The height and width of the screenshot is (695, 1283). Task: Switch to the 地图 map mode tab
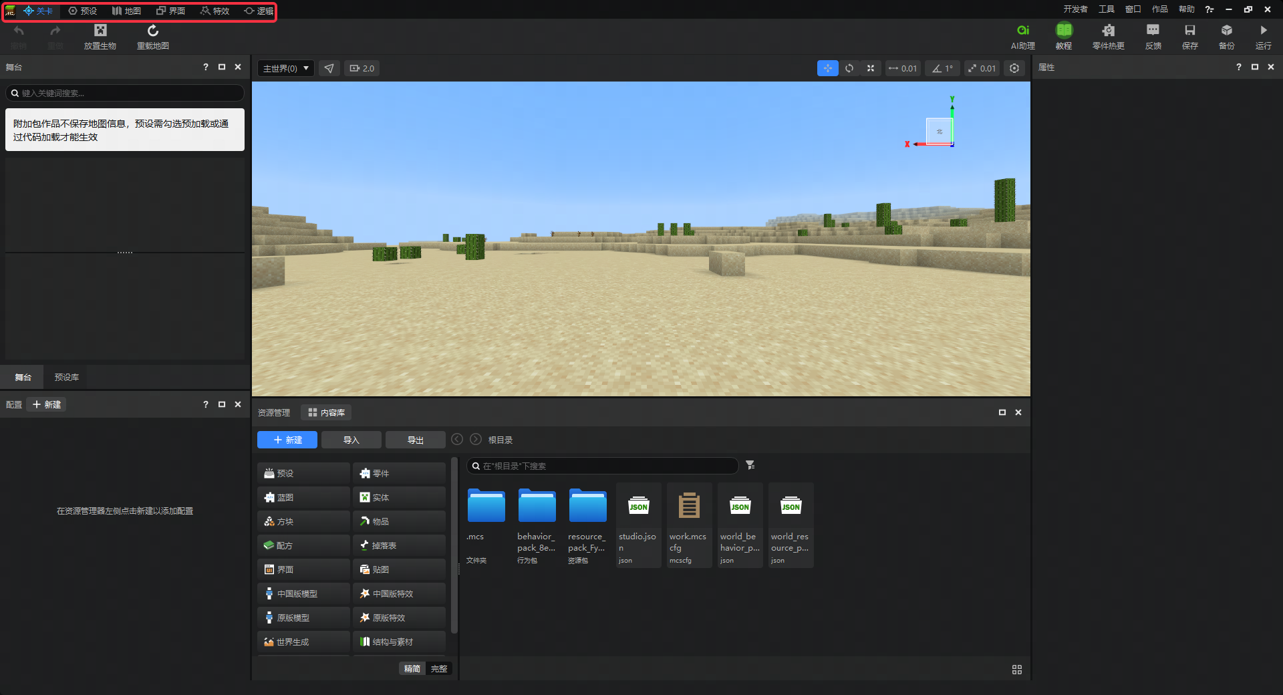coord(127,11)
